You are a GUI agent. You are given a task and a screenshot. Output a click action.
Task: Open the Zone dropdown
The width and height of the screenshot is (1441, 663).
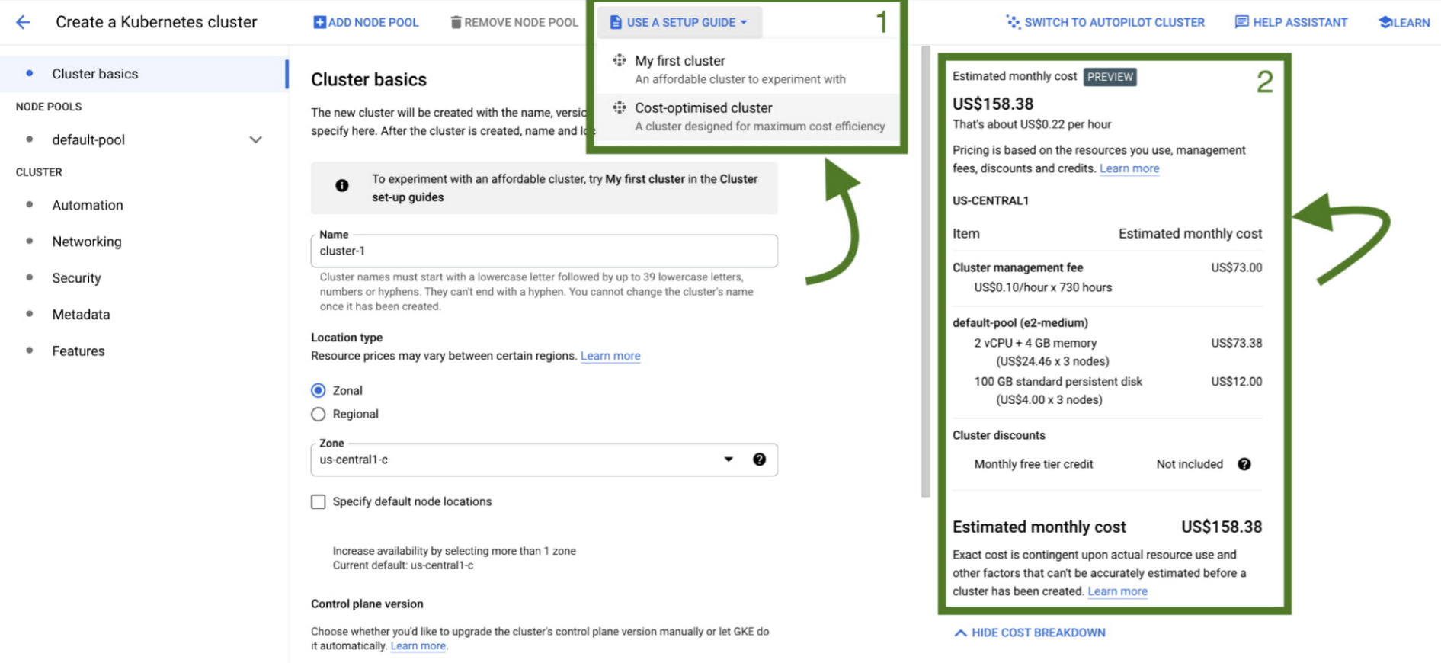click(544, 460)
